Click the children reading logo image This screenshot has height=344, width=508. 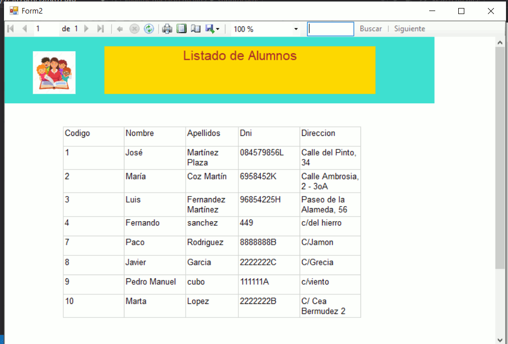click(54, 73)
